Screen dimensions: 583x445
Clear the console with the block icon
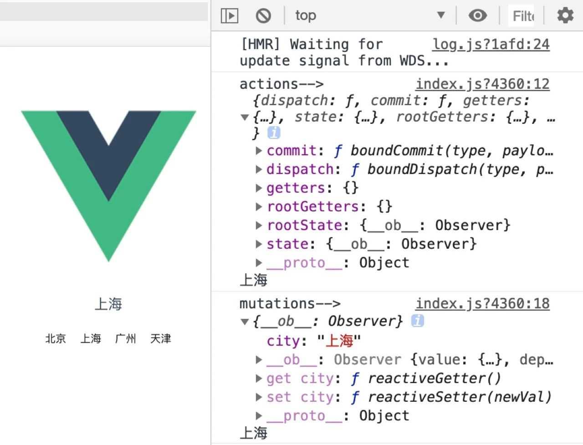263,16
